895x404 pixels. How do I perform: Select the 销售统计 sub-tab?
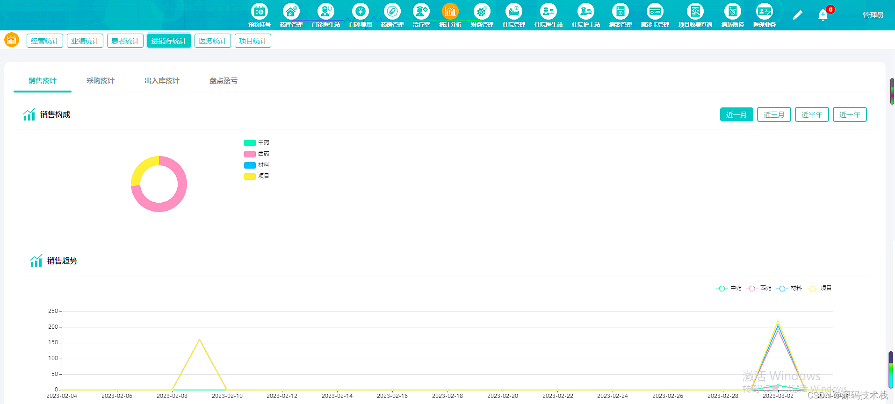click(x=43, y=81)
